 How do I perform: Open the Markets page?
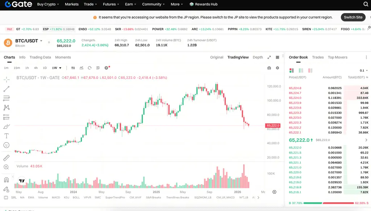click(72, 4)
